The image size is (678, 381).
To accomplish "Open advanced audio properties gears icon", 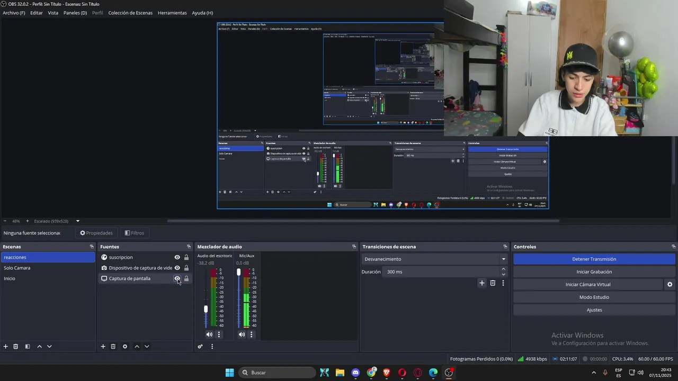I will coord(200,347).
